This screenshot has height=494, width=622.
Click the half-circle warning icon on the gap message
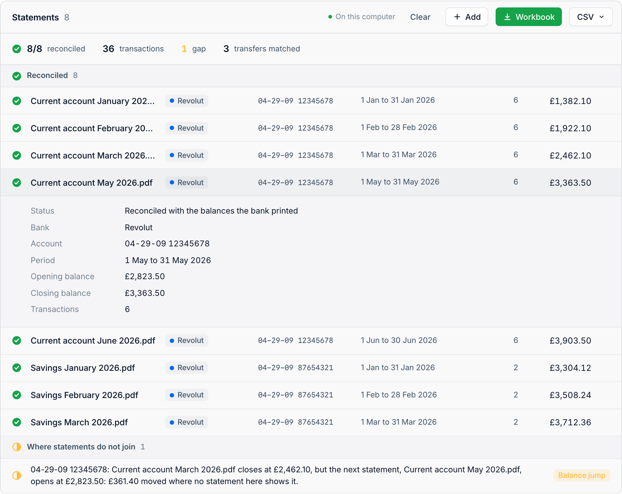click(x=17, y=475)
